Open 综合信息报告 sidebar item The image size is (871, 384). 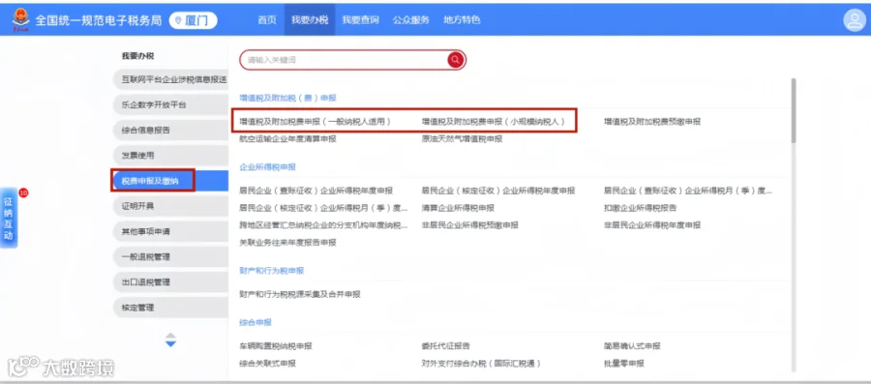(170, 131)
